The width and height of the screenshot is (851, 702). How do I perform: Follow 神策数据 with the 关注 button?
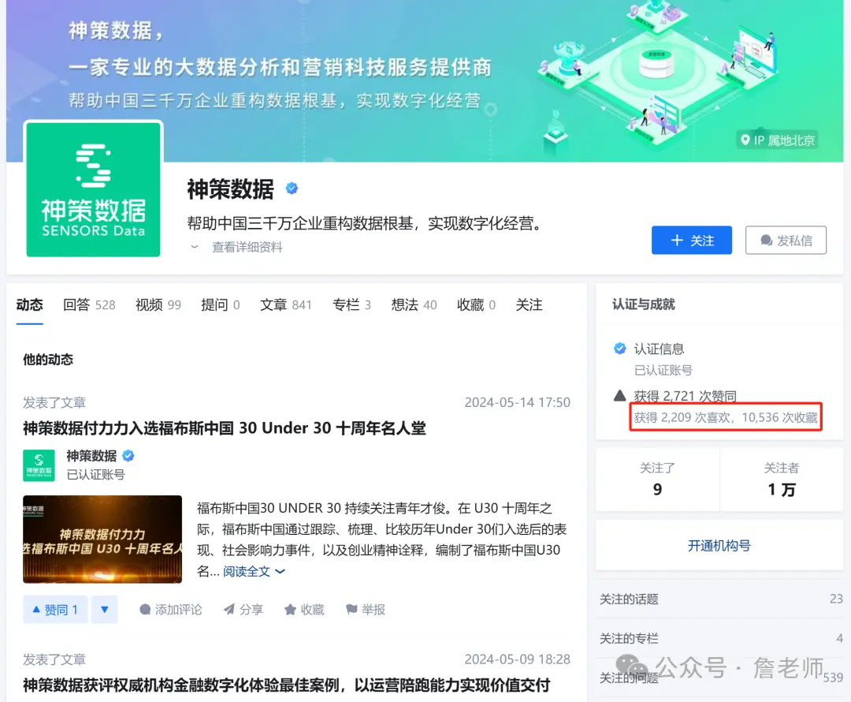click(691, 241)
